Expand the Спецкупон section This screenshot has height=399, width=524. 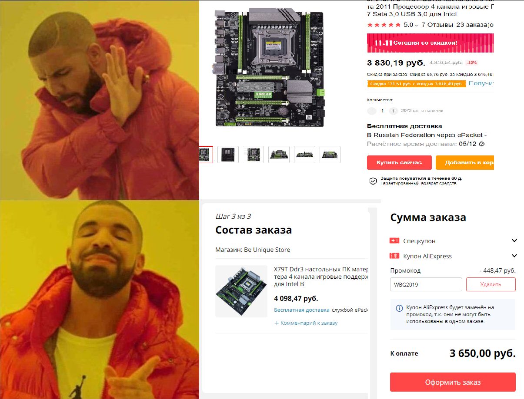514,241
